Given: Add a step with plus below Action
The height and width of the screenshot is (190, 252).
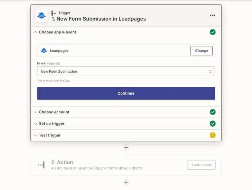Looking at the screenshot, I should click(126, 182).
